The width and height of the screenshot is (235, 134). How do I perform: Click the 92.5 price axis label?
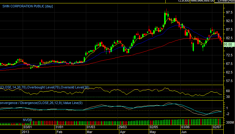click(229, 21)
